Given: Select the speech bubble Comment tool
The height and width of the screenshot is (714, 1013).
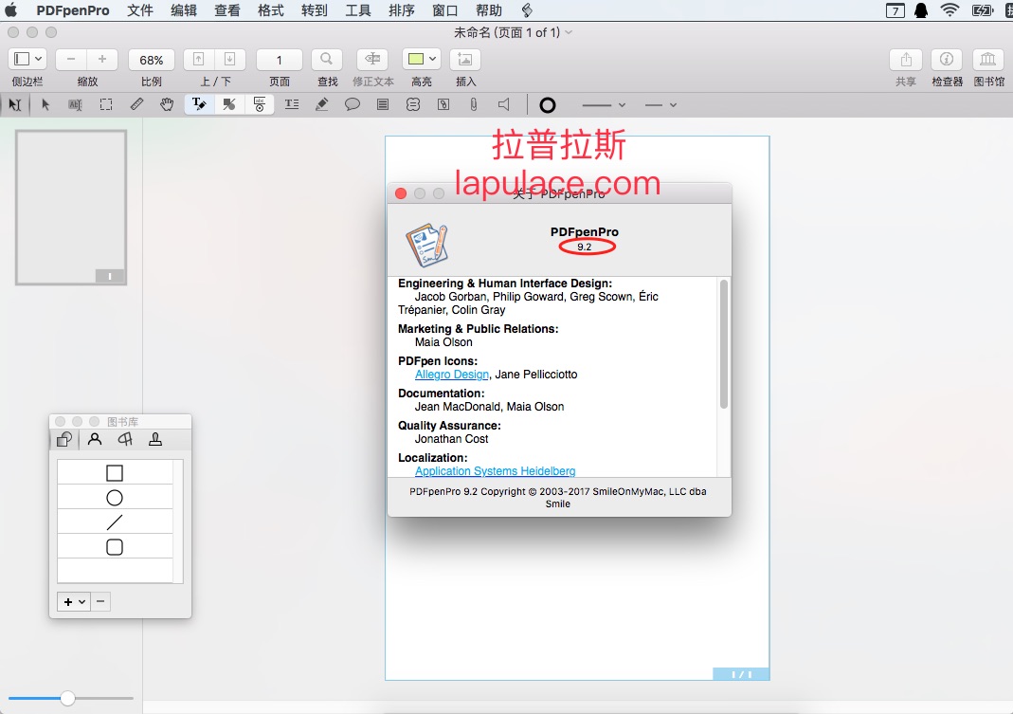Looking at the screenshot, I should [353, 104].
